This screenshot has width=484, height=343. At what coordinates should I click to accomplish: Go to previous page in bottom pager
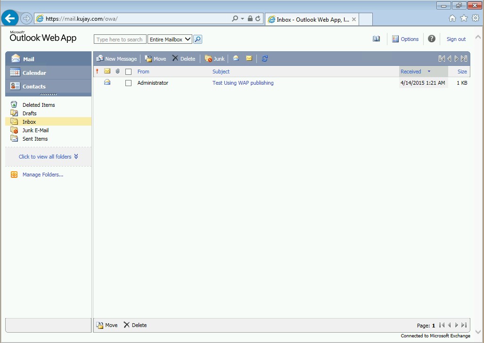tap(450, 325)
